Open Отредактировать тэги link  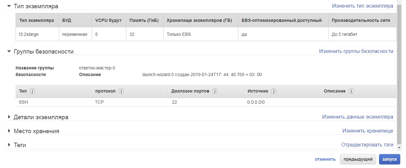coord(367,145)
